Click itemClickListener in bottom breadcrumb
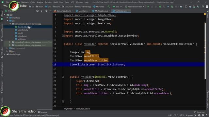209x117 pixels. (83, 109)
